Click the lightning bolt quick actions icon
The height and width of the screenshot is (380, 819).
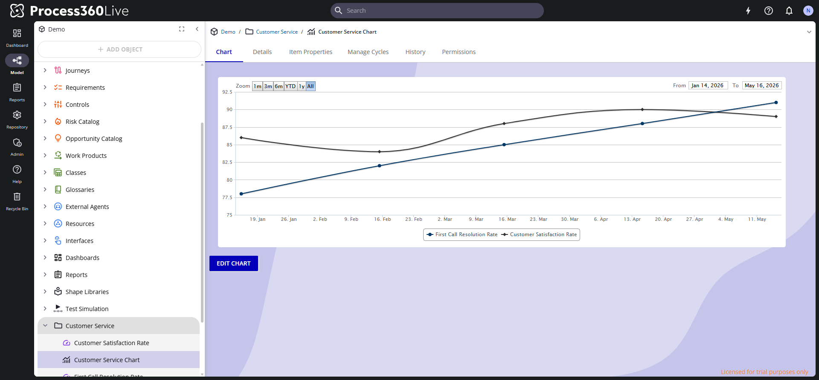[748, 11]
